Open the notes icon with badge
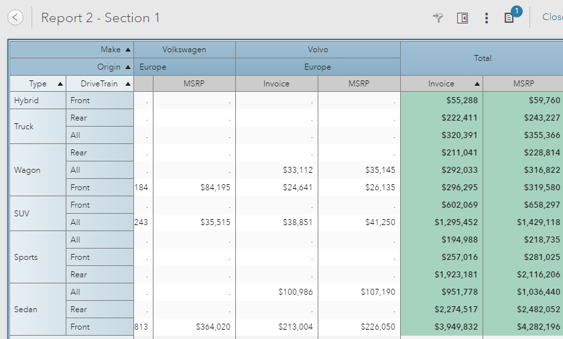Screen dimensions: 563x339 pyautogui.click(x=509, y=18)
